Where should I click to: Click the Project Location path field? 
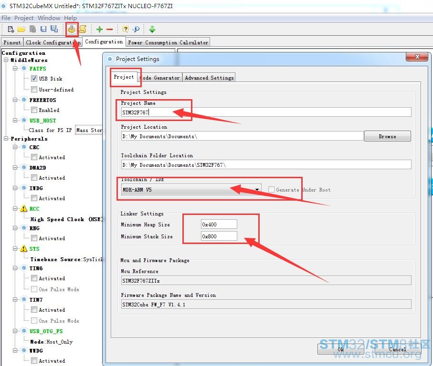click(x=242, y=136)
